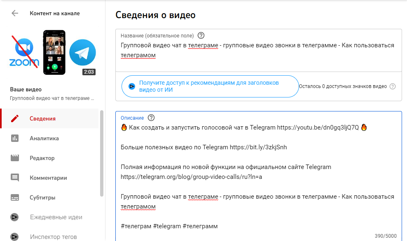Screen dimensions: 407x241
Task: Open the Субтитры menu item
Action: pos(50,197)
